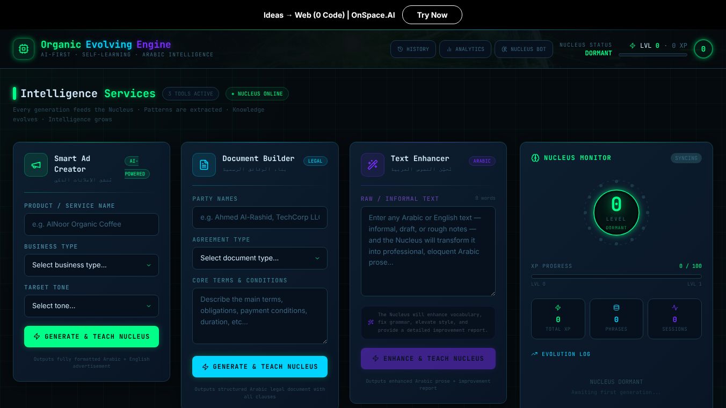726x408 pixels.
Task: Click the 0 words counter
Action: [x=485, y=198]
